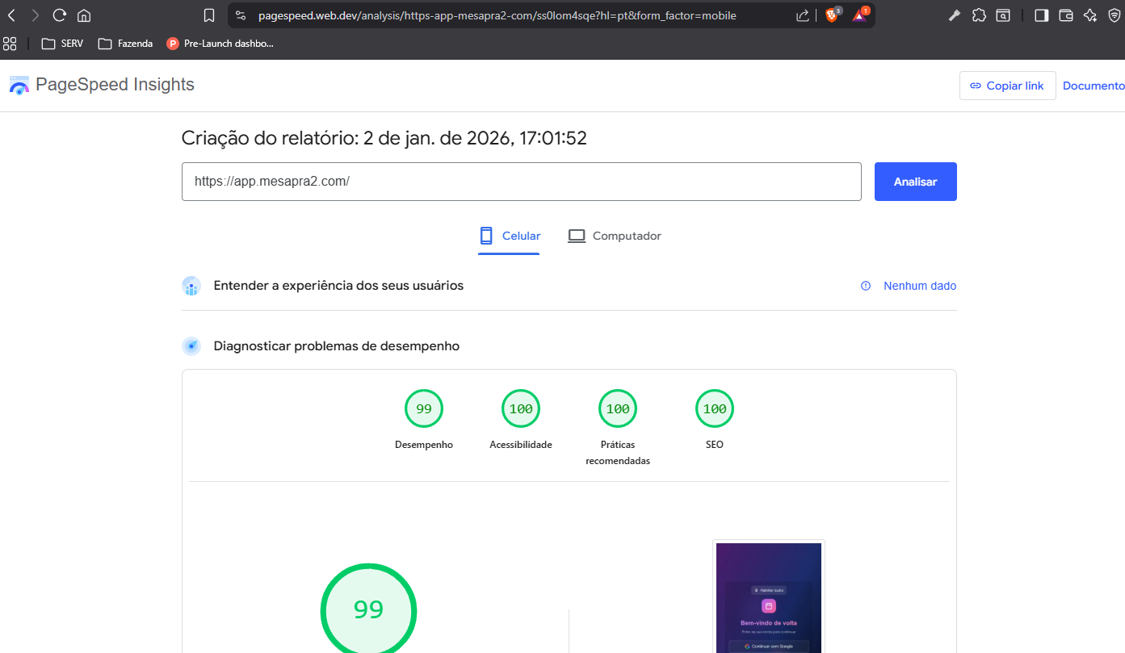Open Brave Rewards triangle icon
Viewport: 1125px width, 653px height.
coord(860,15)
